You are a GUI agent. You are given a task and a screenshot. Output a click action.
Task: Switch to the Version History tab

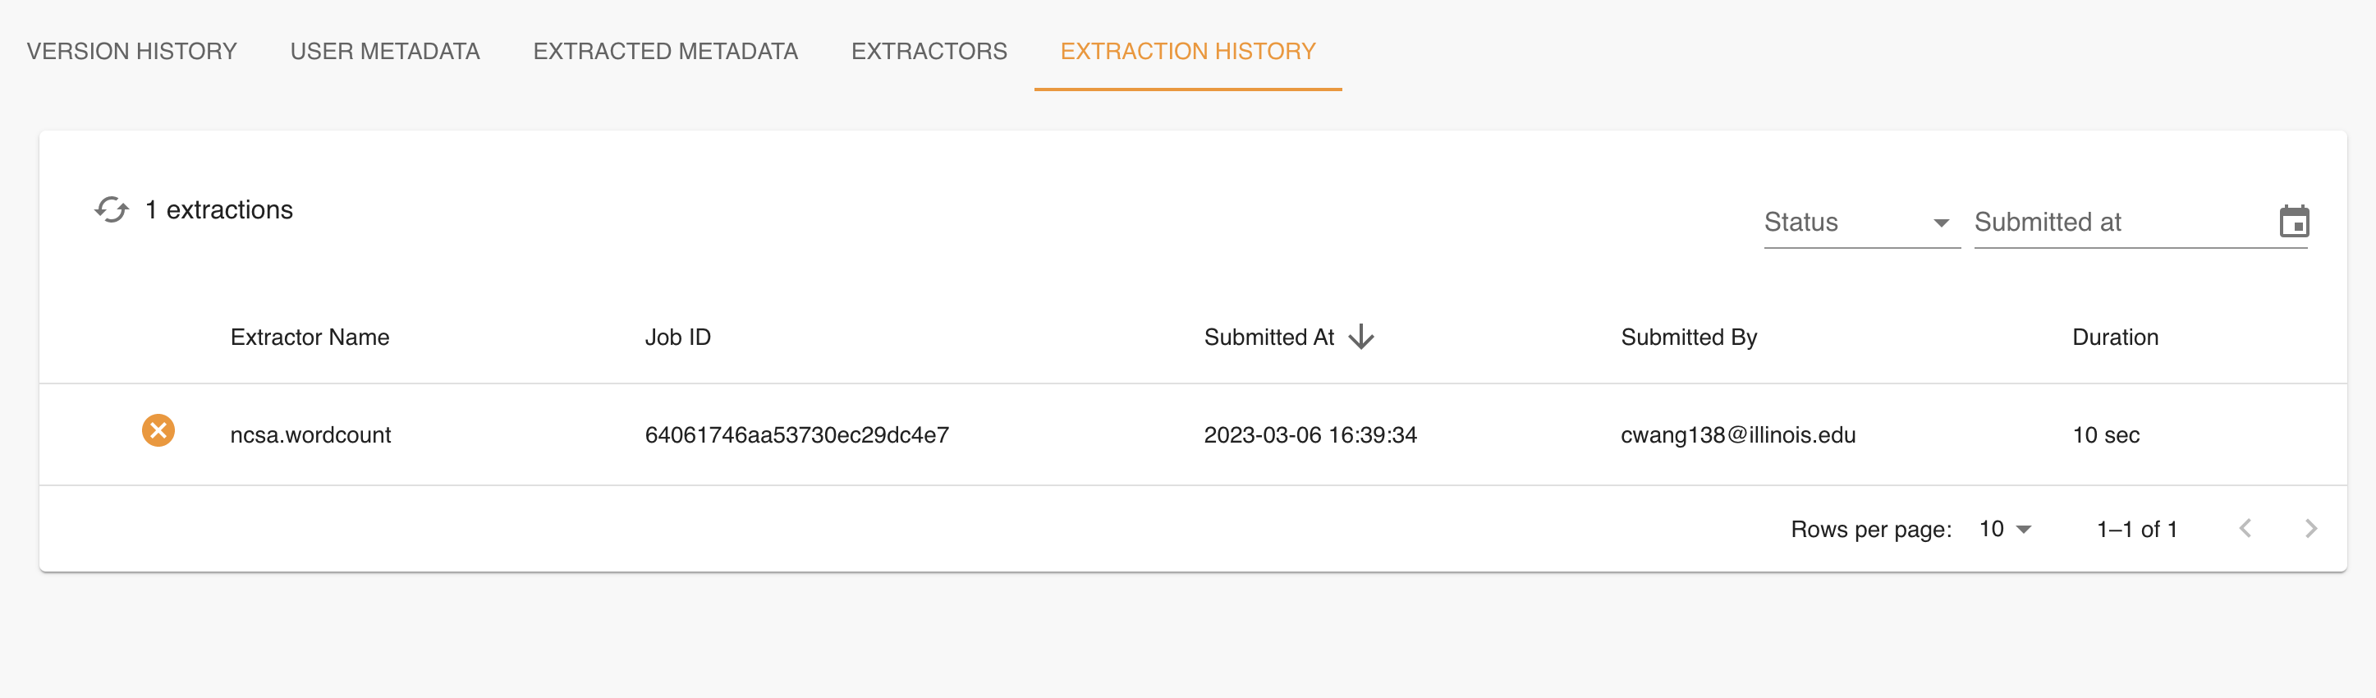132,51
